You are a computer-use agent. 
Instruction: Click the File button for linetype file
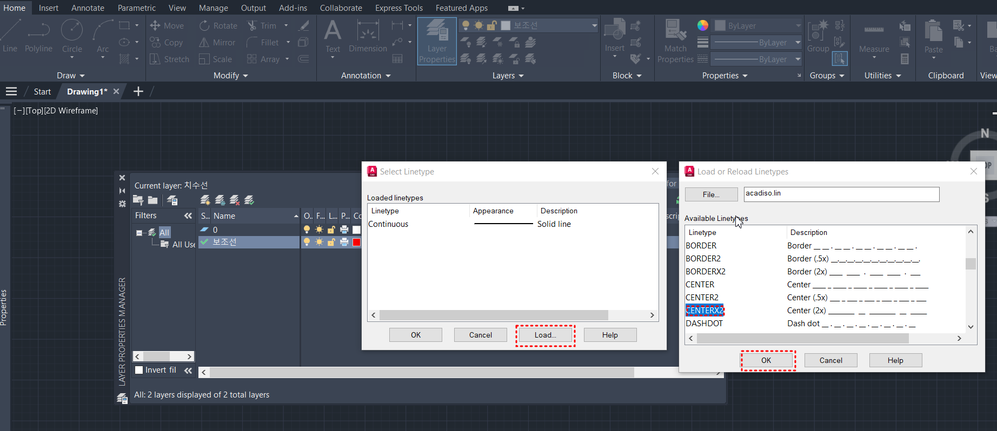(711, 194)
